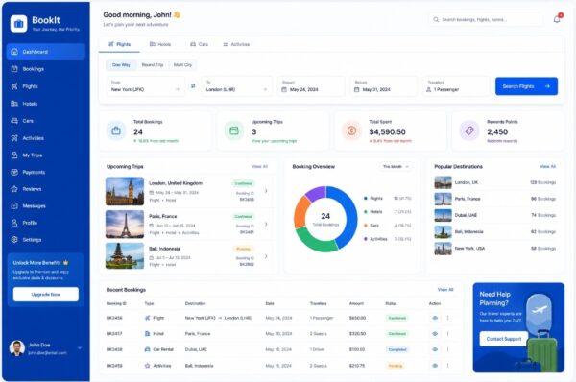The height and width of the screenshot is (382, 576).
Task: Click the Activities icon in sidebar
Action: 14,138
